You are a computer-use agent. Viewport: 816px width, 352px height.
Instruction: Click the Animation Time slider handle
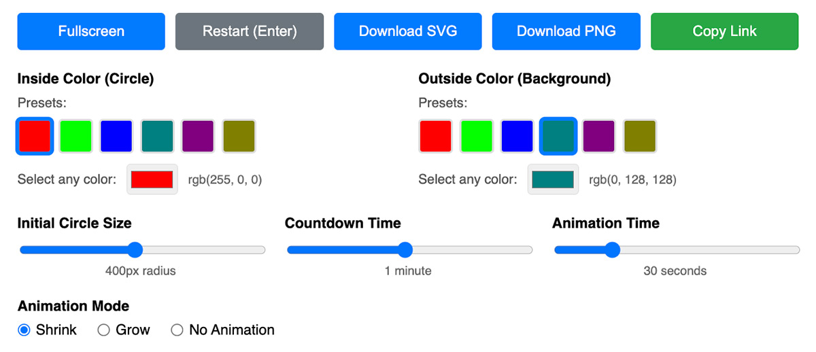pyautogui.click(x=613, y=250)
